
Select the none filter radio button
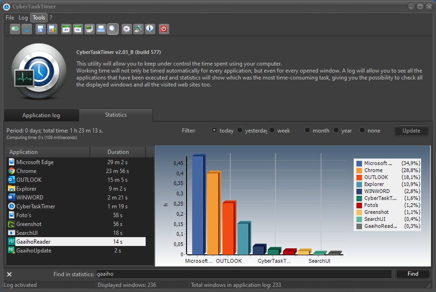(x=362, y=130)
